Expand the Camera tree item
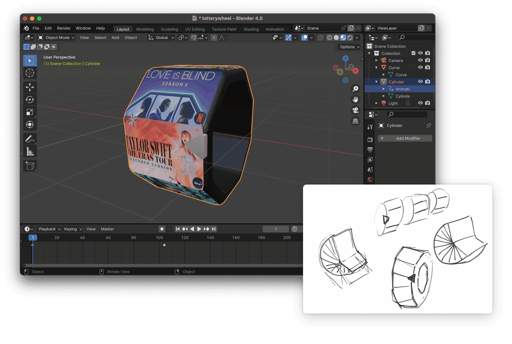The image size is (512, 344). (376, 60)
